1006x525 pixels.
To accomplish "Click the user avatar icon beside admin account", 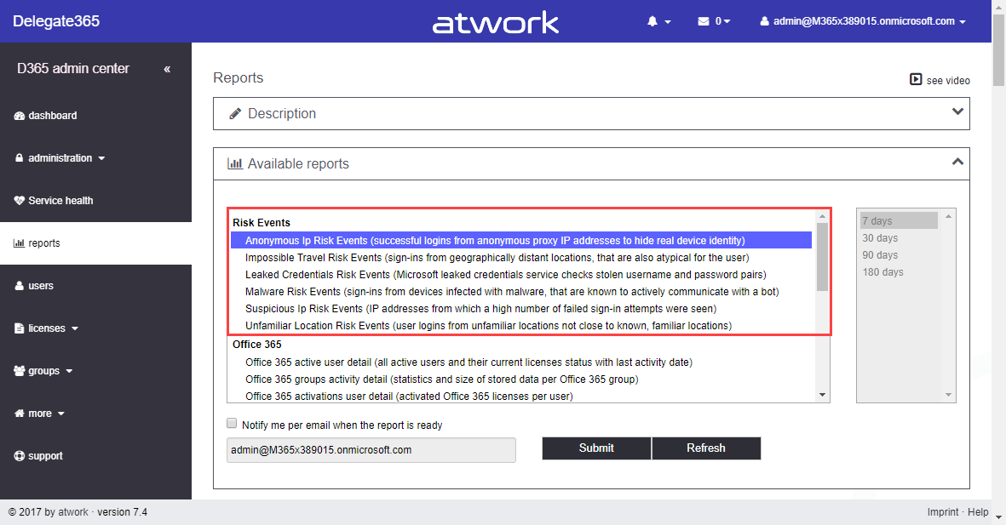I will tap(764, 21).
